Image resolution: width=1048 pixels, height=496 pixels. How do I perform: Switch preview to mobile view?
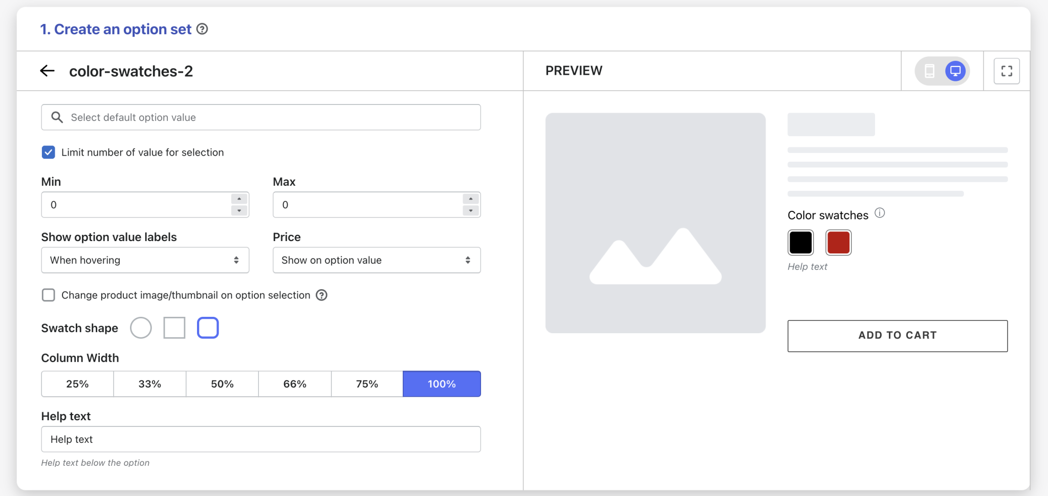[x=929, y=71]
